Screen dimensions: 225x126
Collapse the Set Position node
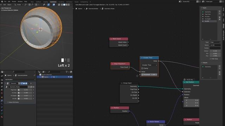185,82
